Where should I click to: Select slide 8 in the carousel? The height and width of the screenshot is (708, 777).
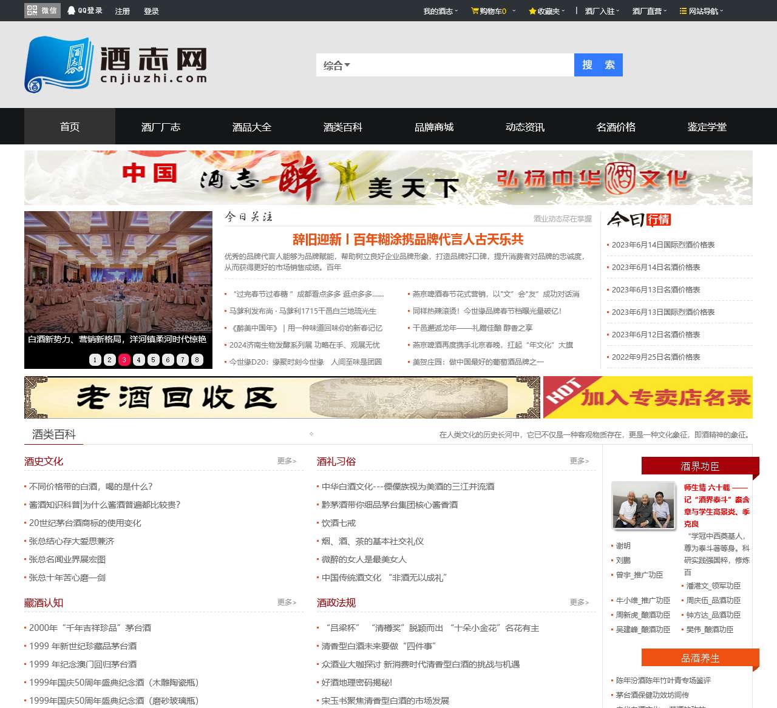[x=197, y=360]
